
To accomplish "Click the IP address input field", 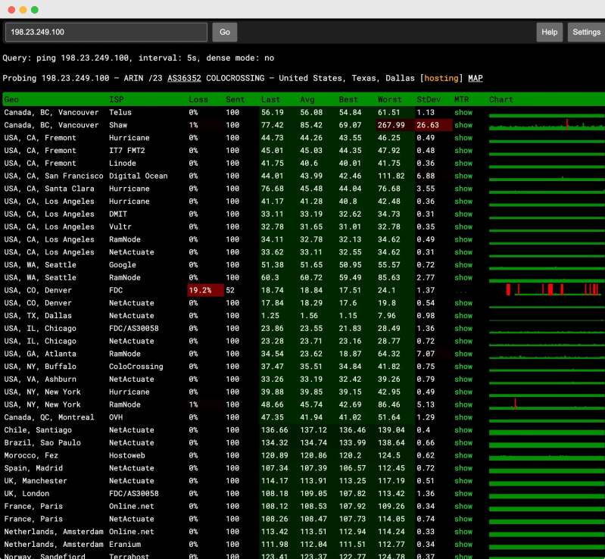I will (x=106, y=32).
